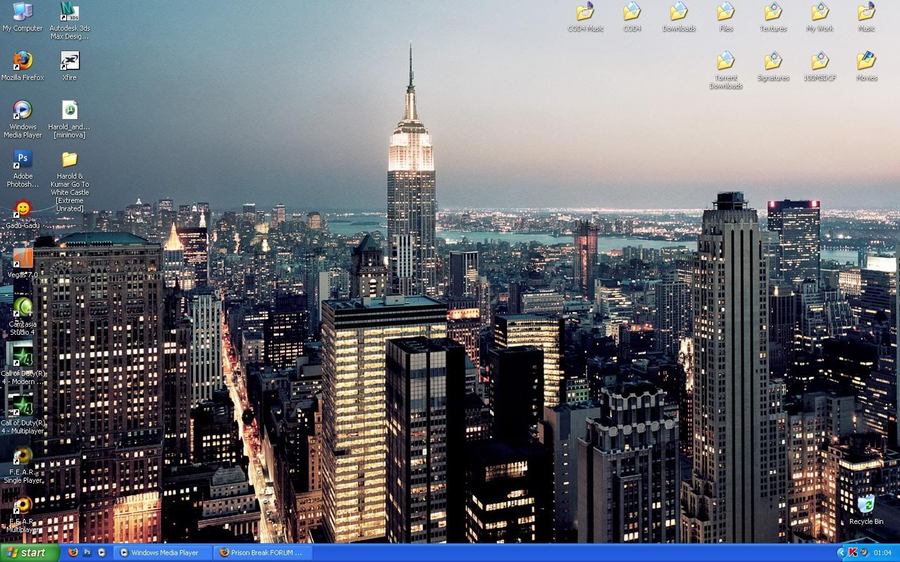Select the Recycle Bin icon
The height and width of the screenshot is (562, 900).
[866, 505]
